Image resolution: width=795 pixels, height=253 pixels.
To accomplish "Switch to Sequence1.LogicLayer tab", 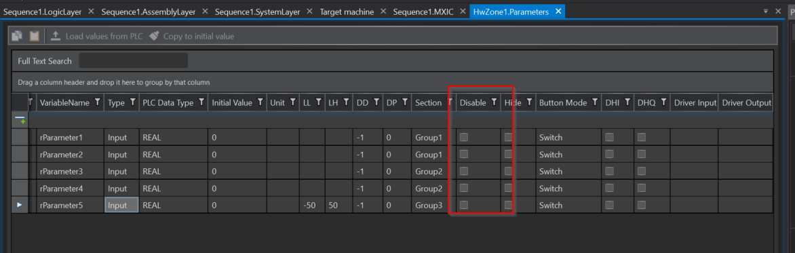I will coord(43,12).
